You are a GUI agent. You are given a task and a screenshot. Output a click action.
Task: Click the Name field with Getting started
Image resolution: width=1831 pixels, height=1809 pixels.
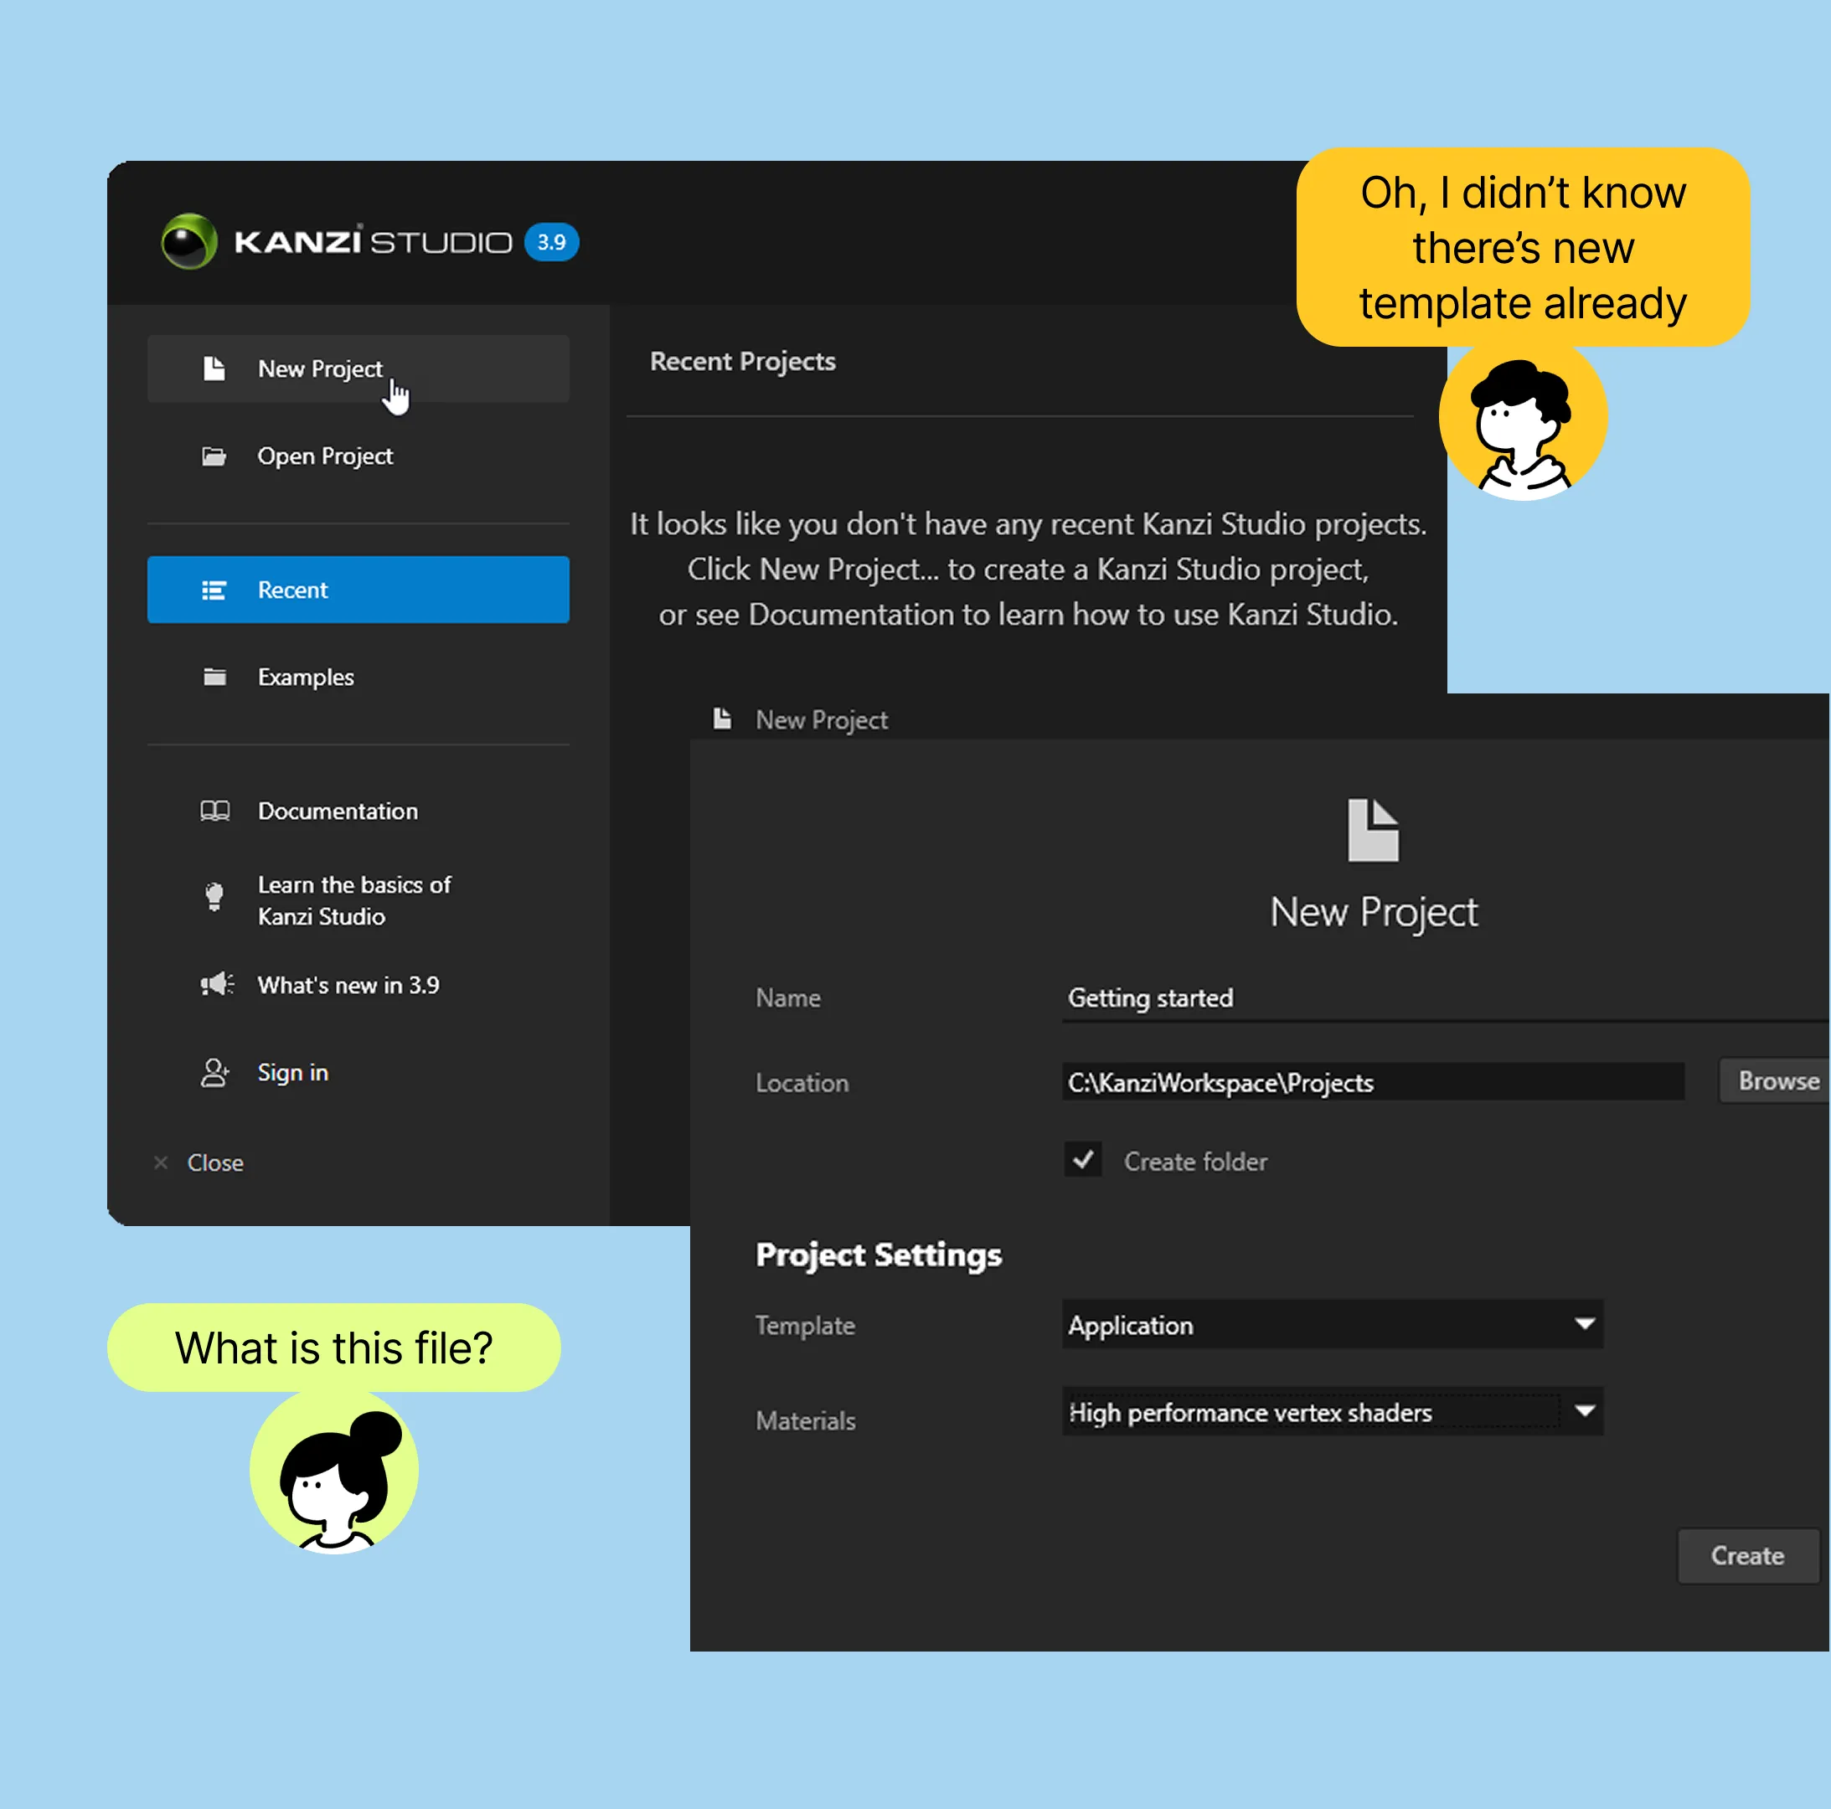(x=1445, y=999)
